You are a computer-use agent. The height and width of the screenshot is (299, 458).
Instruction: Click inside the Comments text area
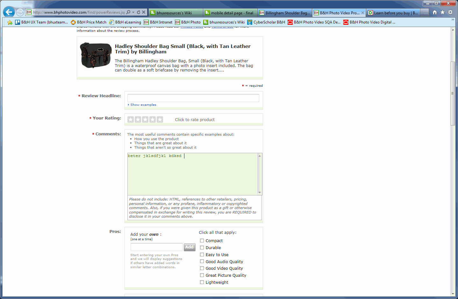[192, 174]
